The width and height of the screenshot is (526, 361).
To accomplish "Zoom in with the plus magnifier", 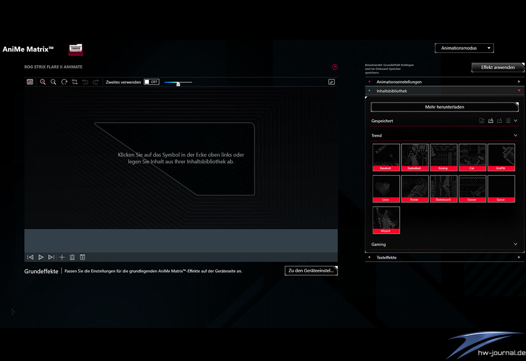I will coord(43,82).
